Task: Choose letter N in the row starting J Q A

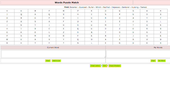Action: (x=106, y=14)
